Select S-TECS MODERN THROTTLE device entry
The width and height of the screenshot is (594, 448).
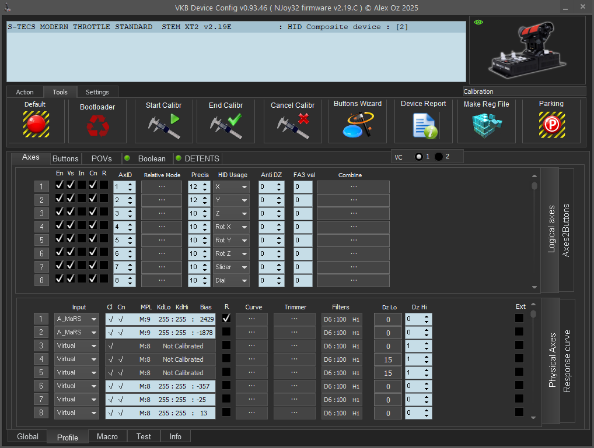[x=236, y=27]
